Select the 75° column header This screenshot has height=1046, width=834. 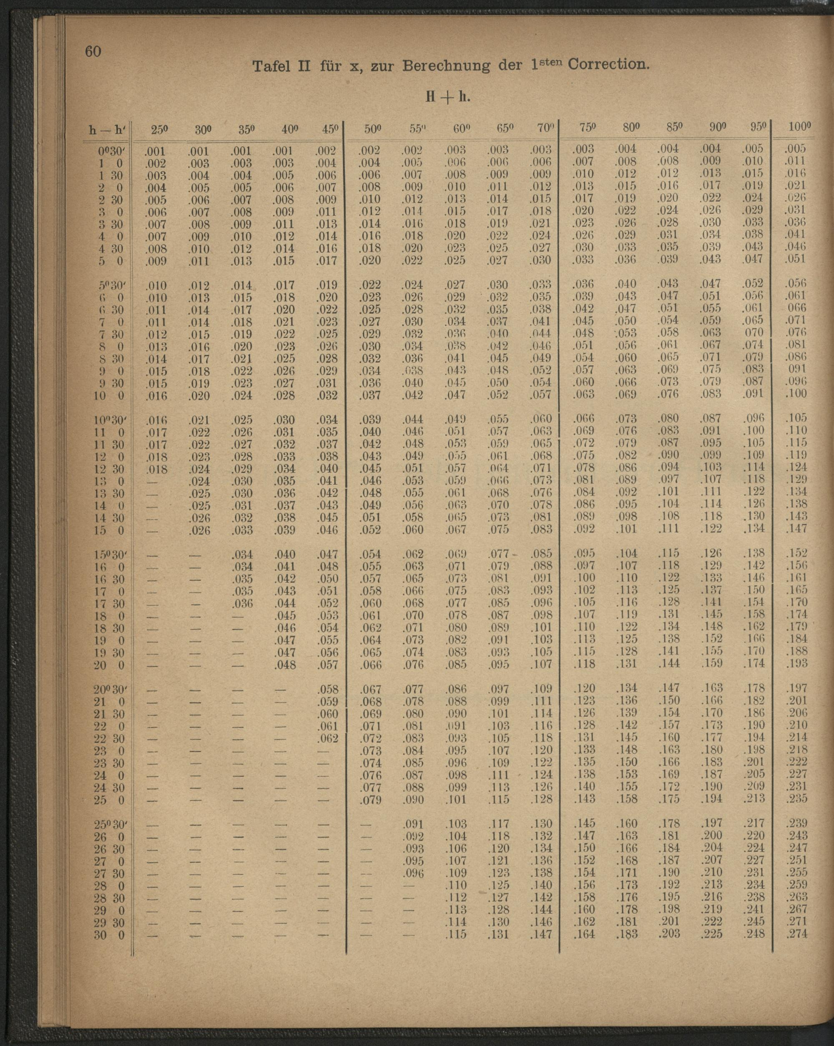[x=588, y=128]
